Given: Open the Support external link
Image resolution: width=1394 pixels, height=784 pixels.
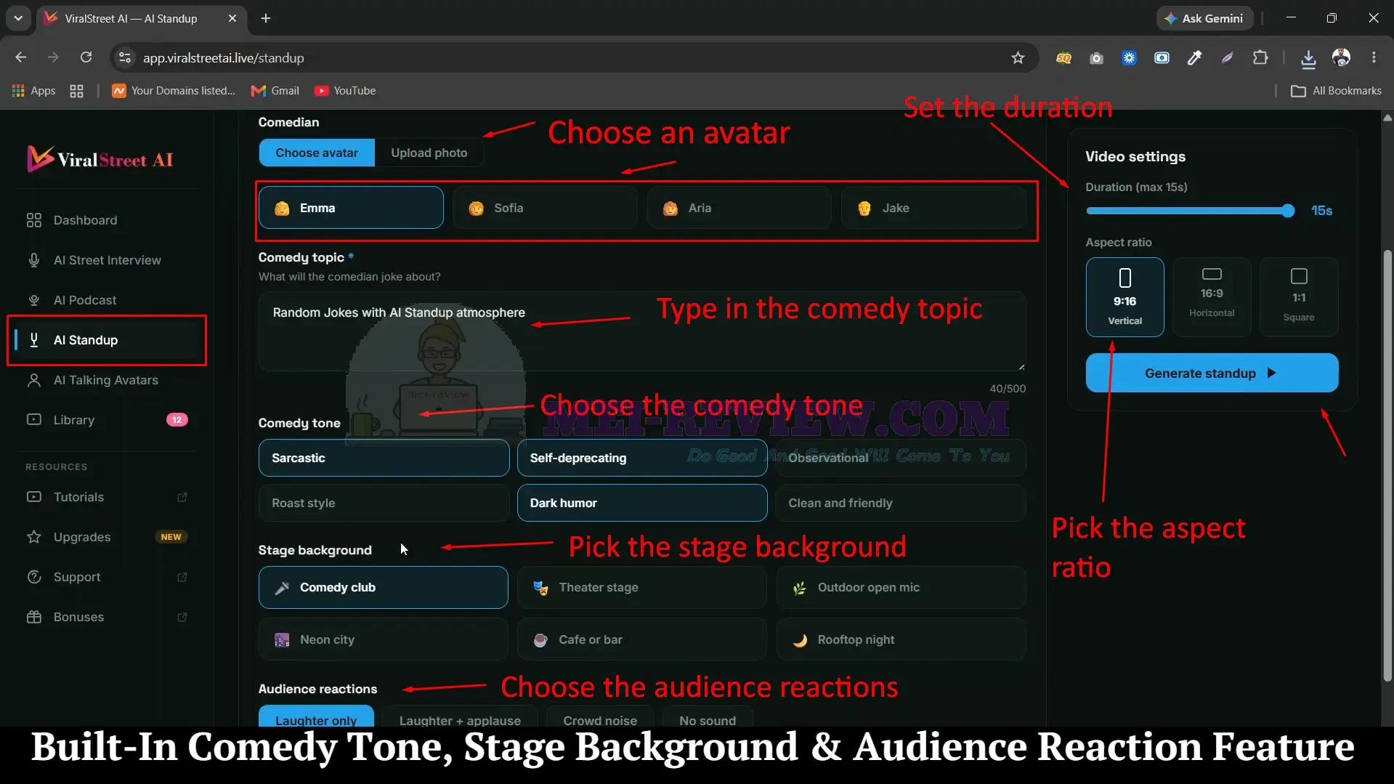Looking at the screenshot, I should point(105,577).
